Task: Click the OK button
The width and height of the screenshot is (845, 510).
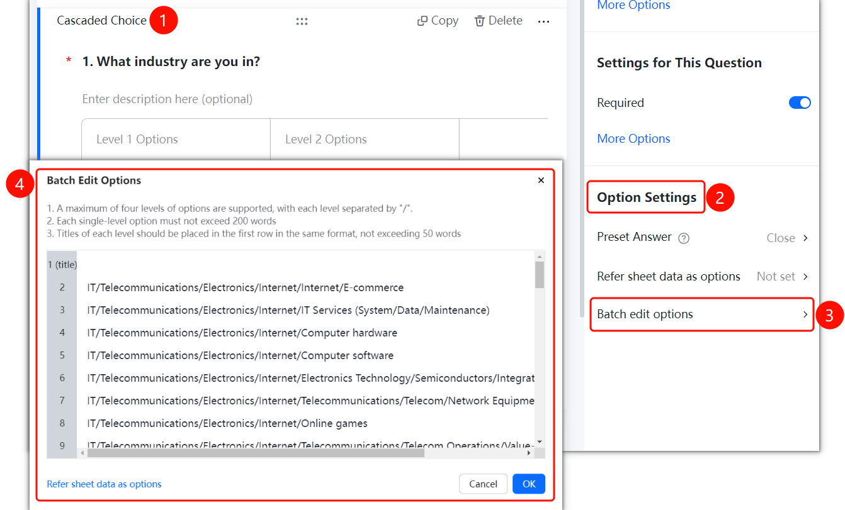Action: (x=529, y=484)
